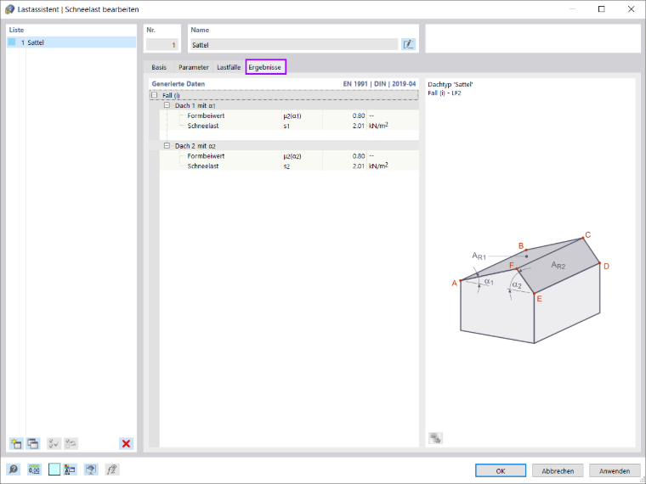
Task: Copy the selected load wizard entry
Action: [x=33, y=443]
